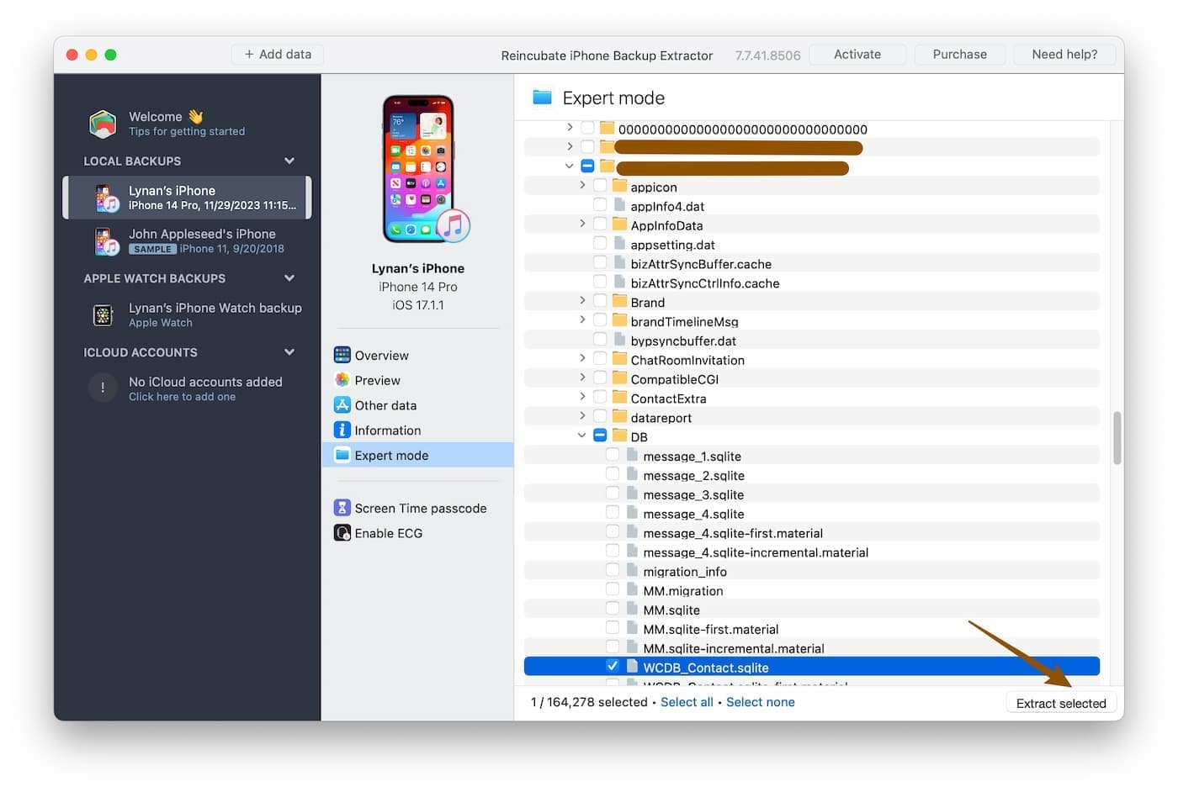Image resolution: width=1178 pixels, height=792 pixels.
Task: Click the Overview icon in the sidebar
Action: (342, 356)
